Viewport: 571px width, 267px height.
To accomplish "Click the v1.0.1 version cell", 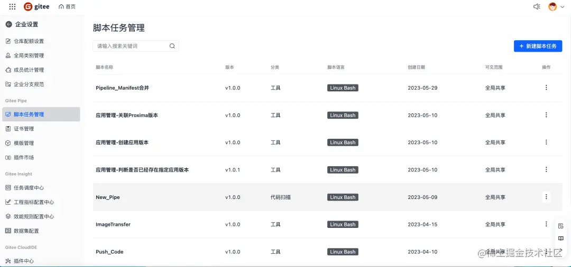I will (233, 169).
